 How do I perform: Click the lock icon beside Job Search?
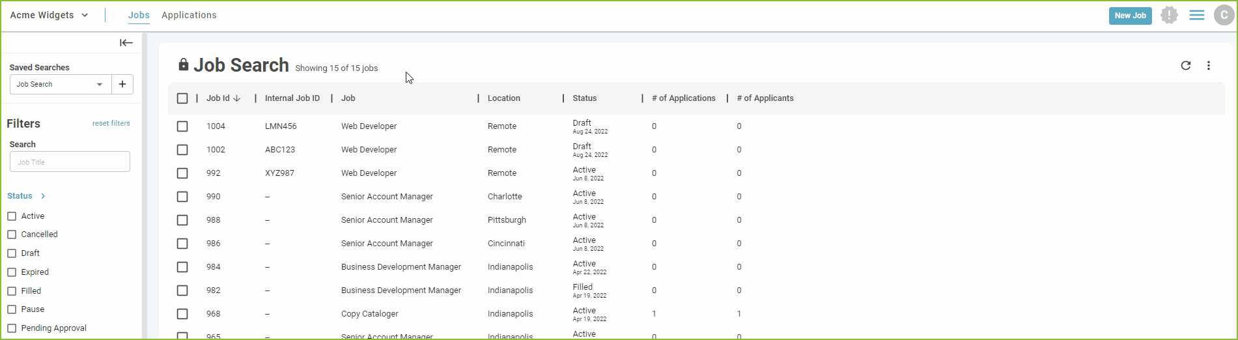point(184,64)
